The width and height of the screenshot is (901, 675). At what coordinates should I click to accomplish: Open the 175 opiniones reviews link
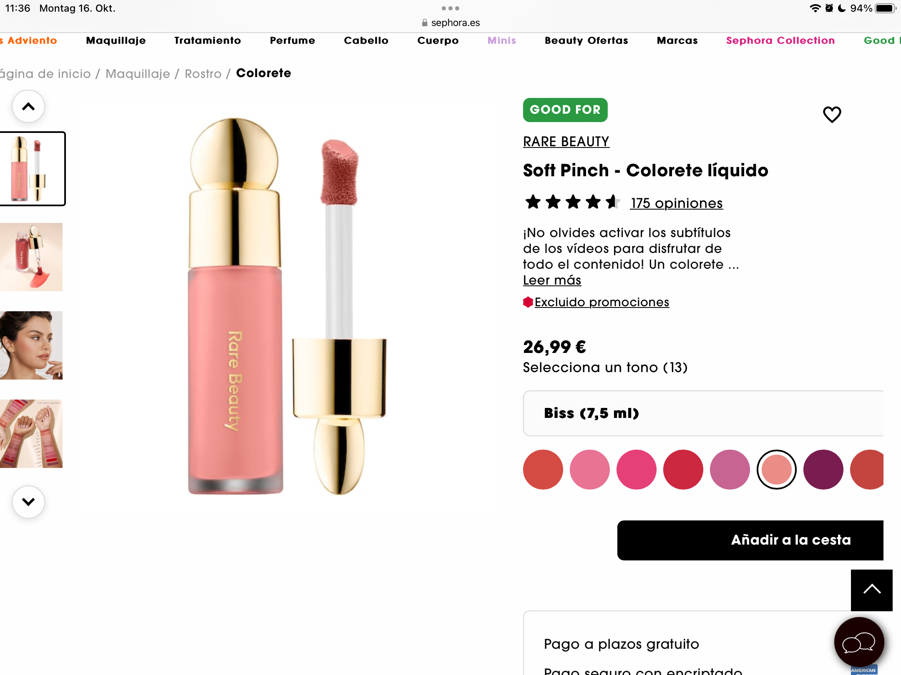click(676, 203)
